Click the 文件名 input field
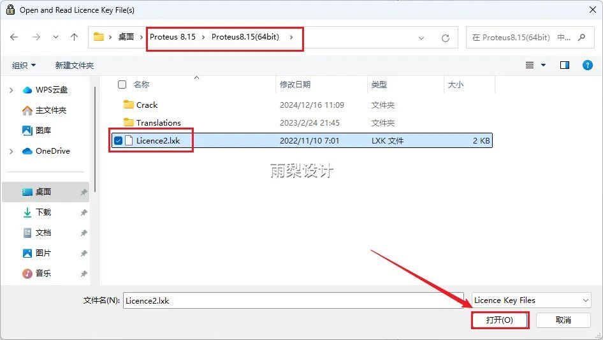 [x=293, y=300]
